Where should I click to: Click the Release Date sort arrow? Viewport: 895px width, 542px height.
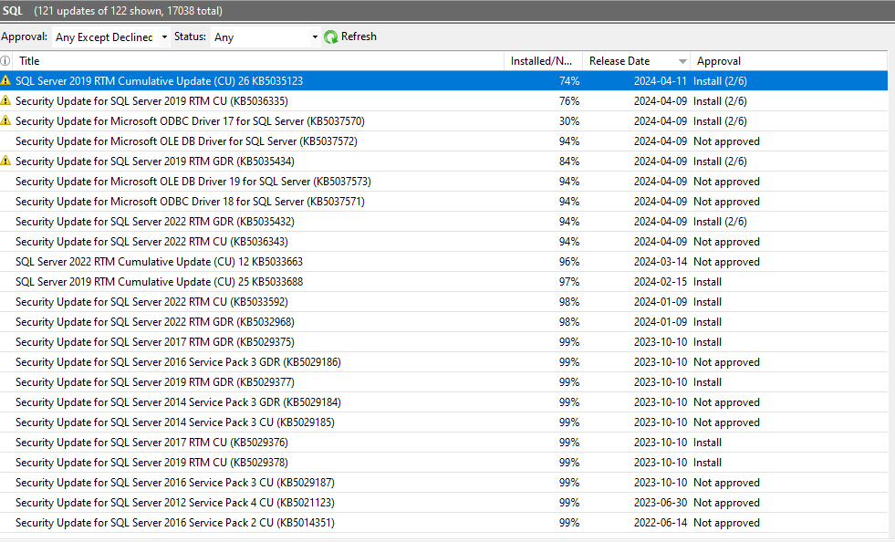pos(682,61)
